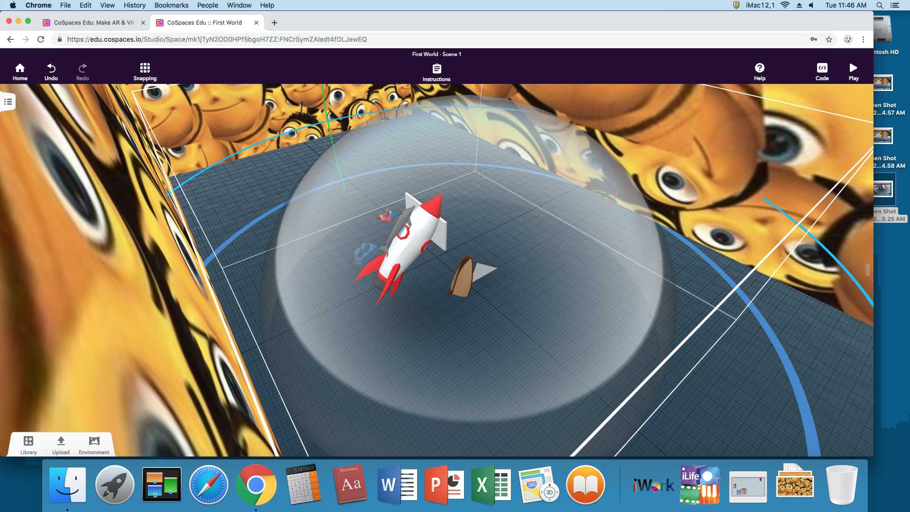The image size is (910, 512).
Task: Open Safari from the Dock
Action: point(209,485)
